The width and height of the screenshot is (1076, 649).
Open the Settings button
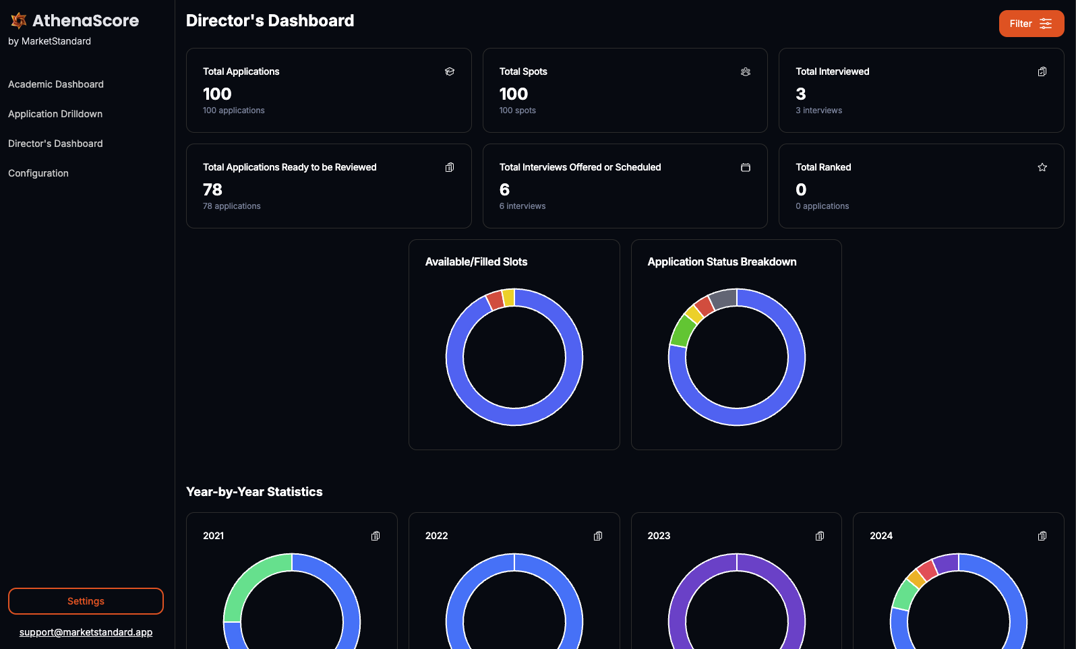point(86,601)
